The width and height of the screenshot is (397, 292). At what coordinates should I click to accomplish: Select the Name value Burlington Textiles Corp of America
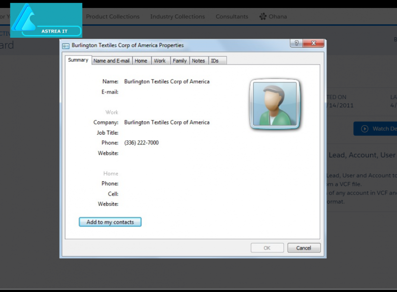(167, 81)
